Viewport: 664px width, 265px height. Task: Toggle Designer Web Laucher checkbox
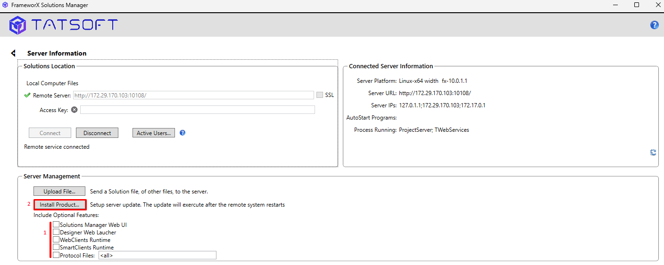tap(56, 233)
